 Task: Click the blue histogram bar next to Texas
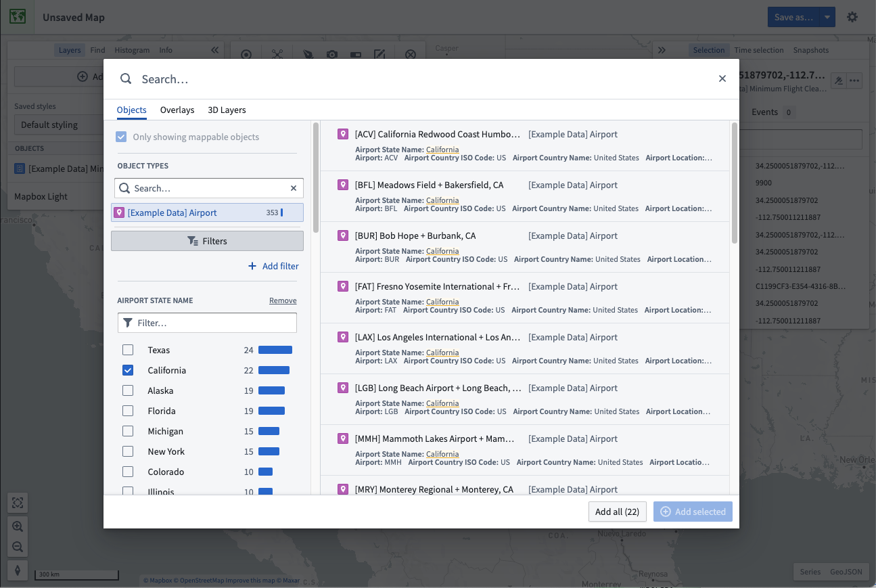(x=275, y=350)
